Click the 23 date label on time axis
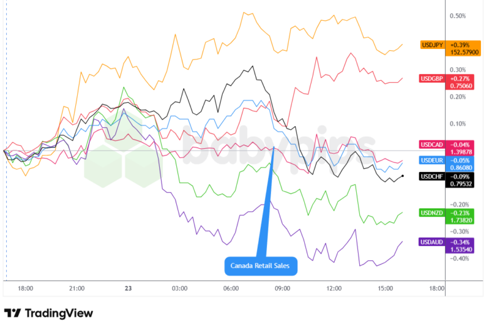 pyautogui.click(x=128, y=289)
